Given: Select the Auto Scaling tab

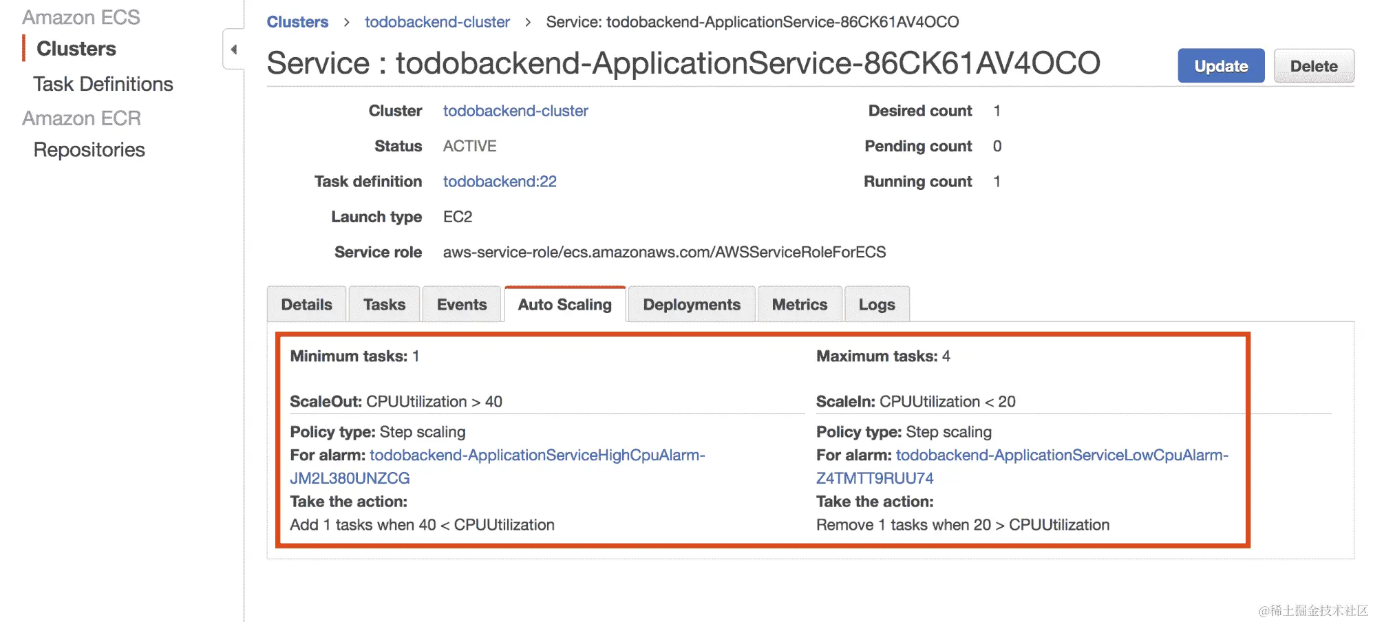Looking at the screenshot, I should point(564,305).
